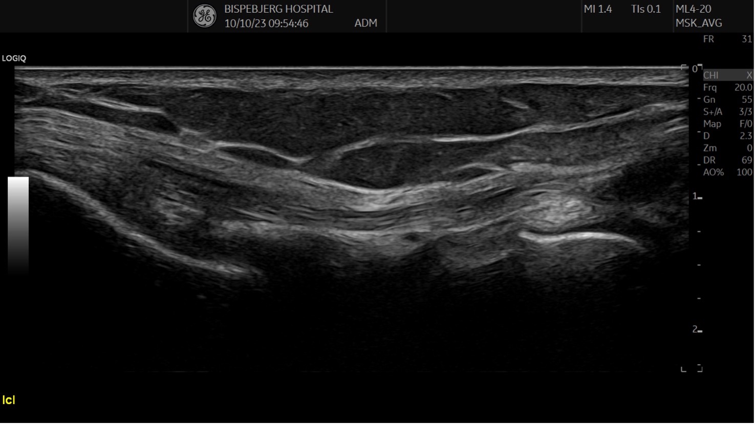The image size is (755, 425).
Task: Click the yellow lcl annotation
Action: [9, 400]
